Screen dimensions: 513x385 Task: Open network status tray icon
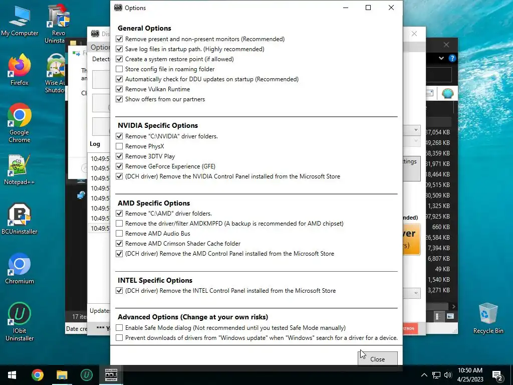pyautogui.click(x=436, y=375)
